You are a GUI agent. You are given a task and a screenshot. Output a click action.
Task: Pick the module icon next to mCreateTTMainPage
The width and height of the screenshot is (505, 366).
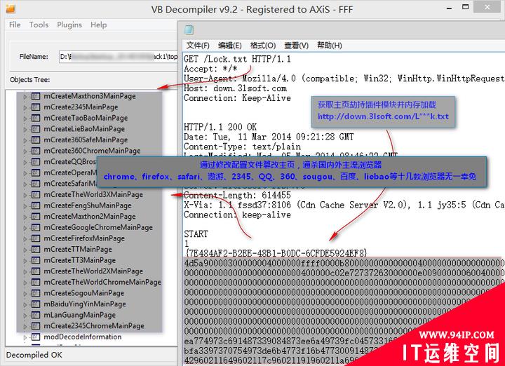coord(36,249)
